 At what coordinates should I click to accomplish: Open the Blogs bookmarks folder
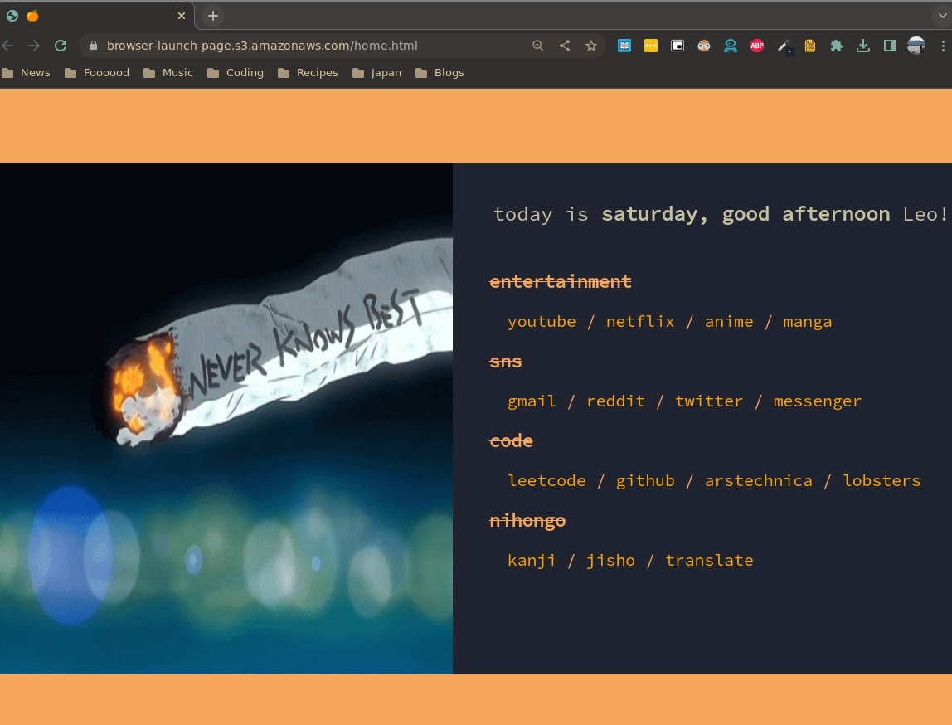440,73
